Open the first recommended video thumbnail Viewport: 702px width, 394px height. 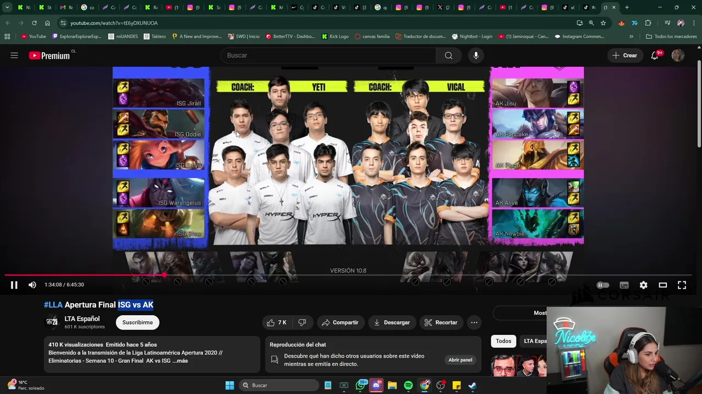pos(518,366)
